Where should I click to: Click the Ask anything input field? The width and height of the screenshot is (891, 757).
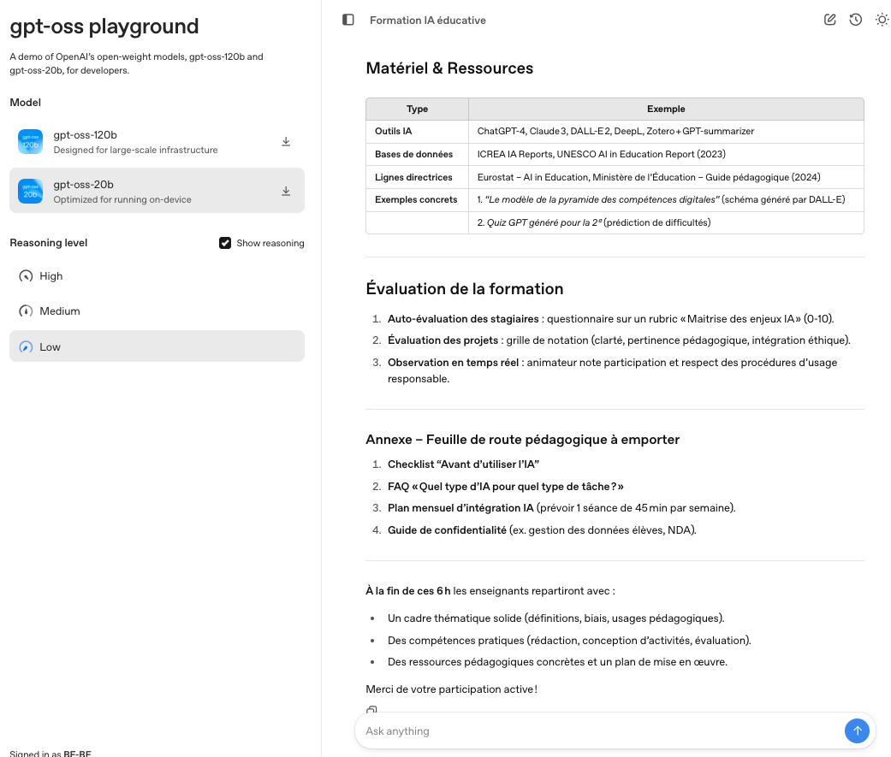tap(599, 731)
